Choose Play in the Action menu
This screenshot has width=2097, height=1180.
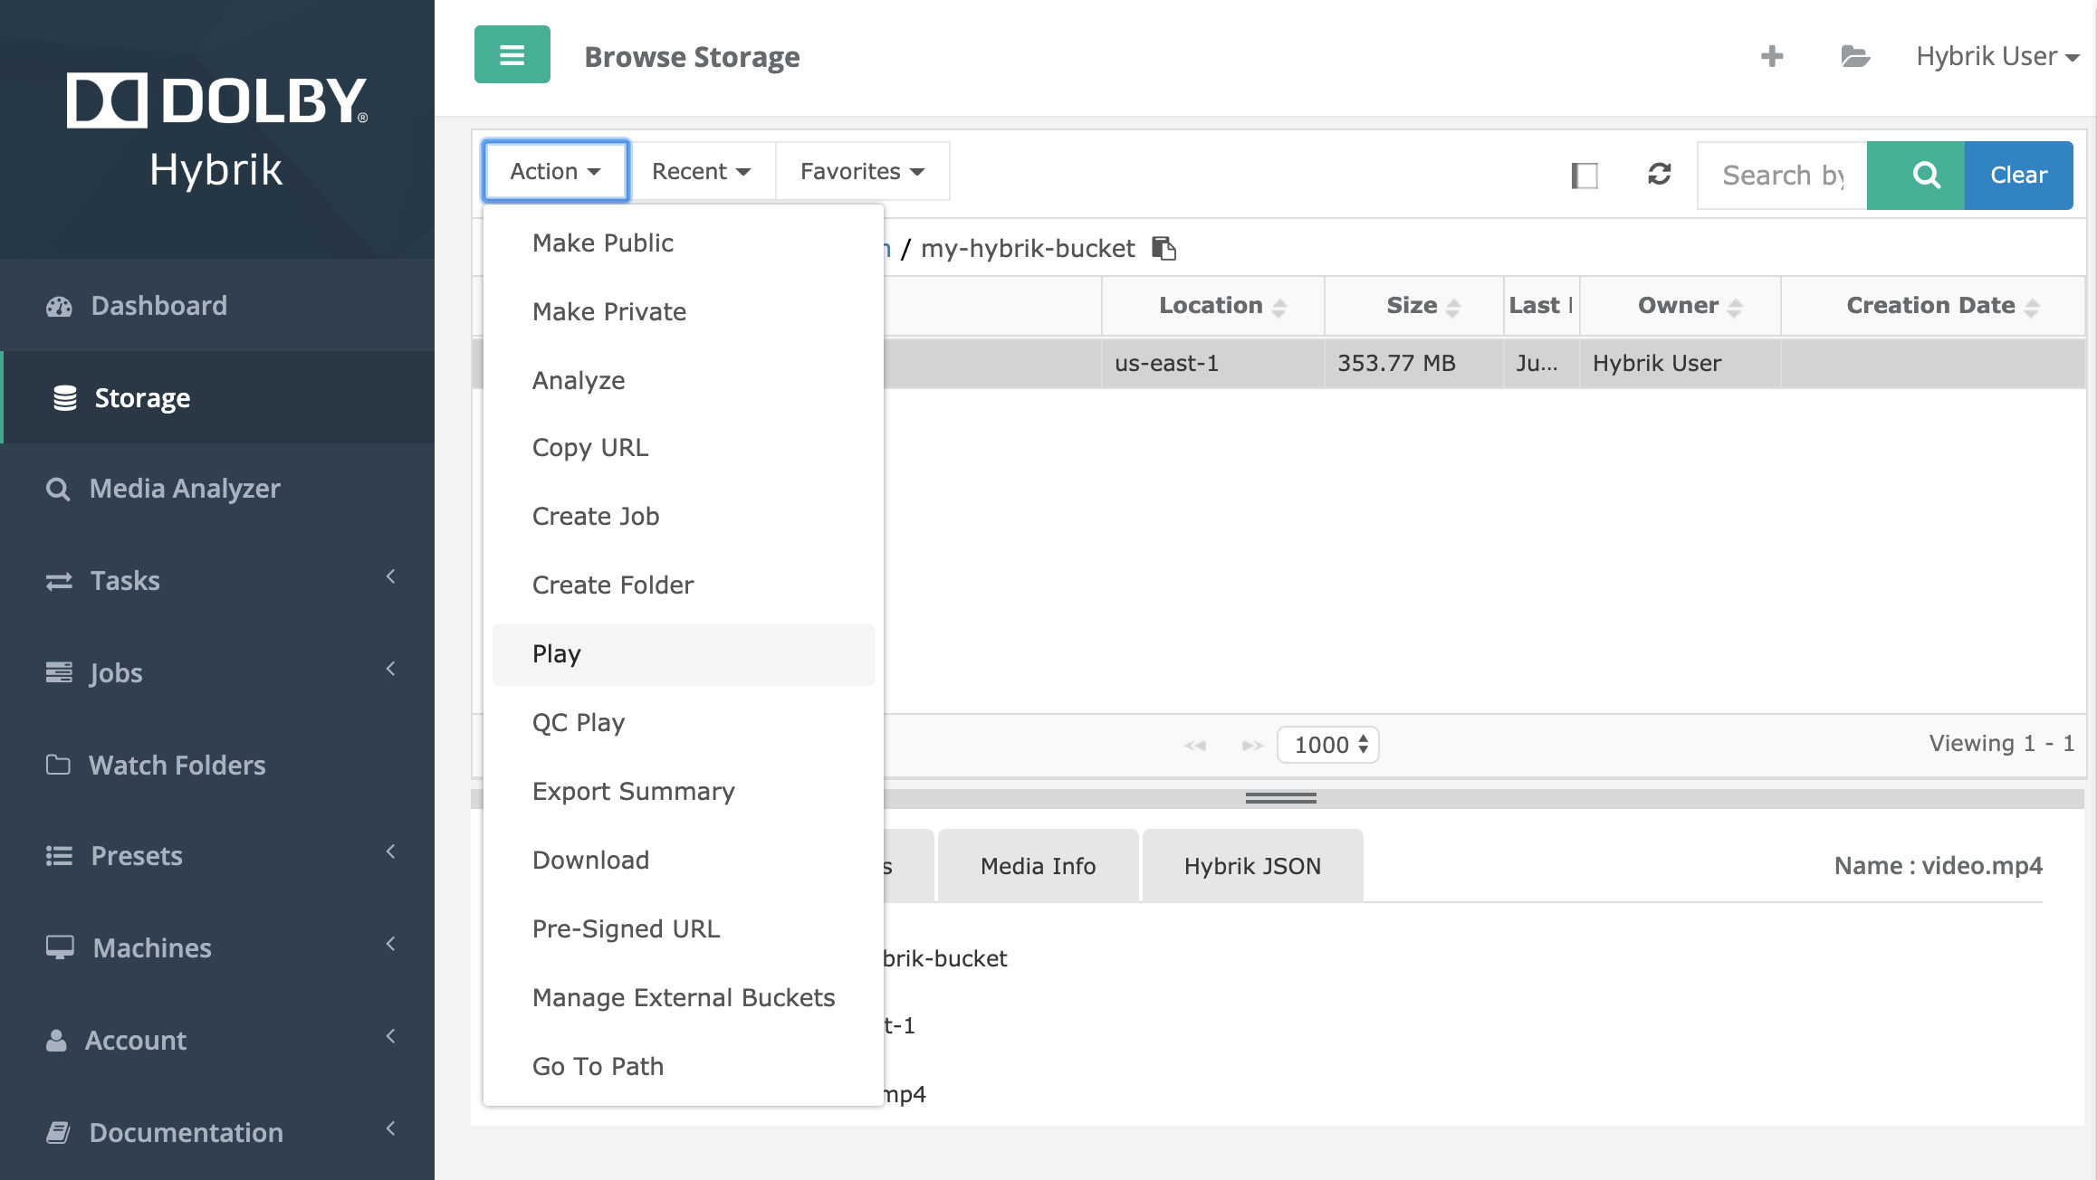coord(684,654)
